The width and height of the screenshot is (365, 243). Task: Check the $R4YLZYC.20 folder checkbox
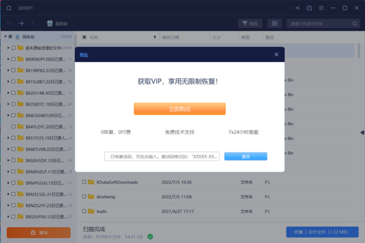coord(13,126)
